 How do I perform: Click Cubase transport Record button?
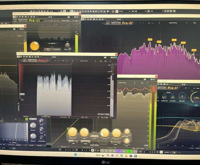coord(135,151)
